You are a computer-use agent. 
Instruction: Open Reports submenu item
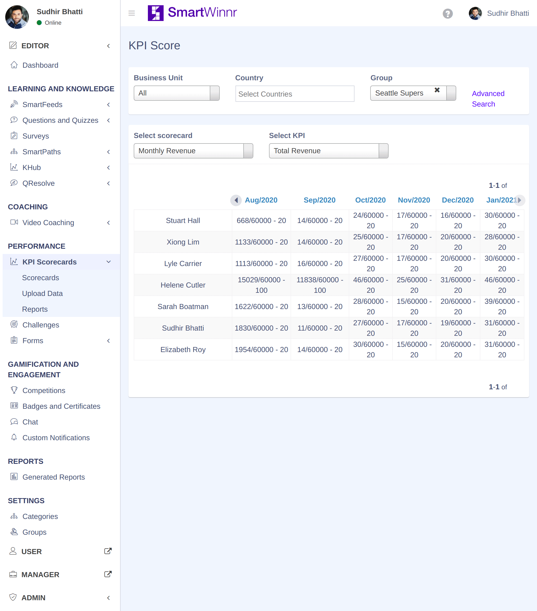(35, 309)
